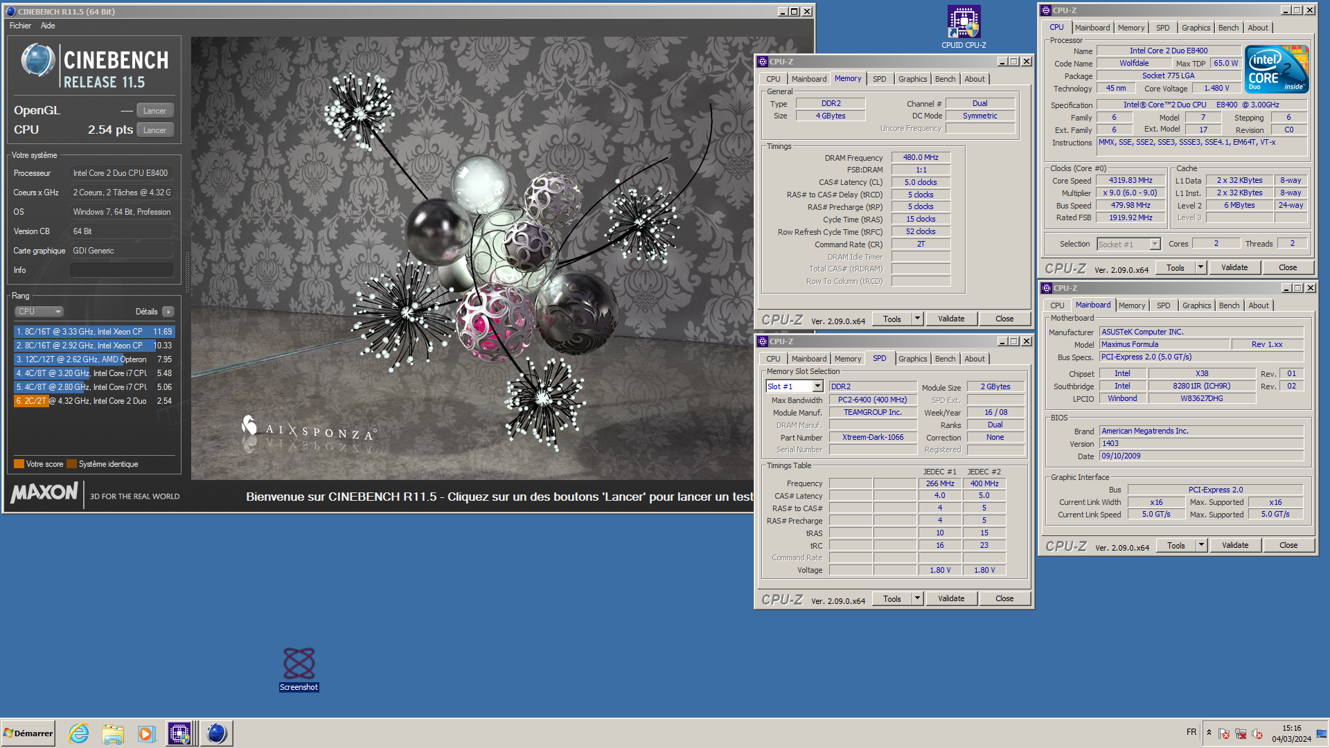Click the FR language indicator
This screenshot has width=1330, height=748.
click(1191, 732)
